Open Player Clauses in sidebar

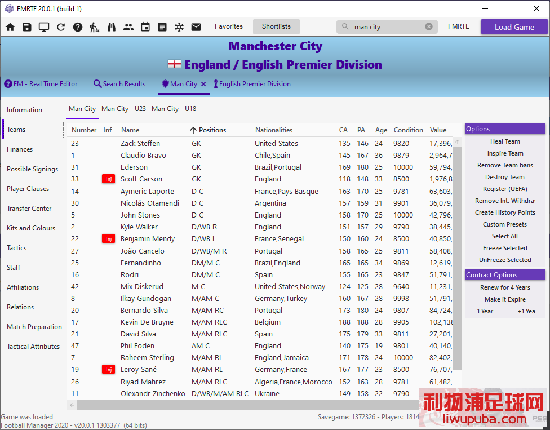pos(28,189)
